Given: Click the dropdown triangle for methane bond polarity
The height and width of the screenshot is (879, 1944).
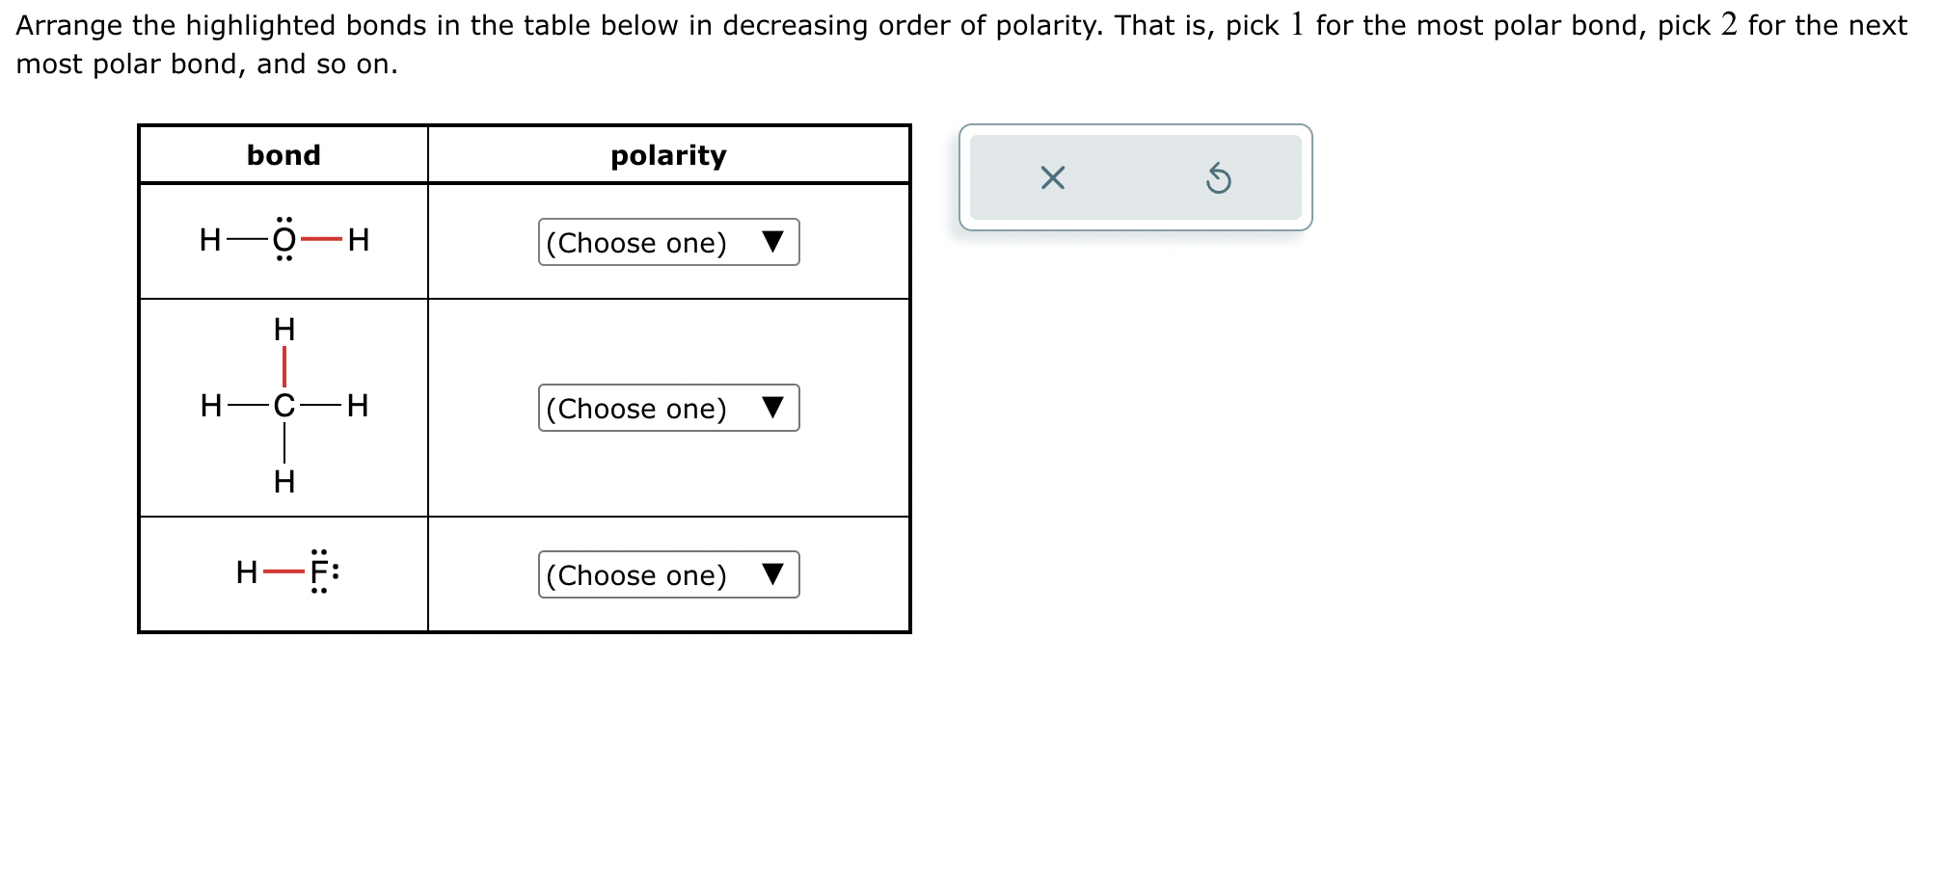Looking at the screenshot, I should click(x=774, y=409).
